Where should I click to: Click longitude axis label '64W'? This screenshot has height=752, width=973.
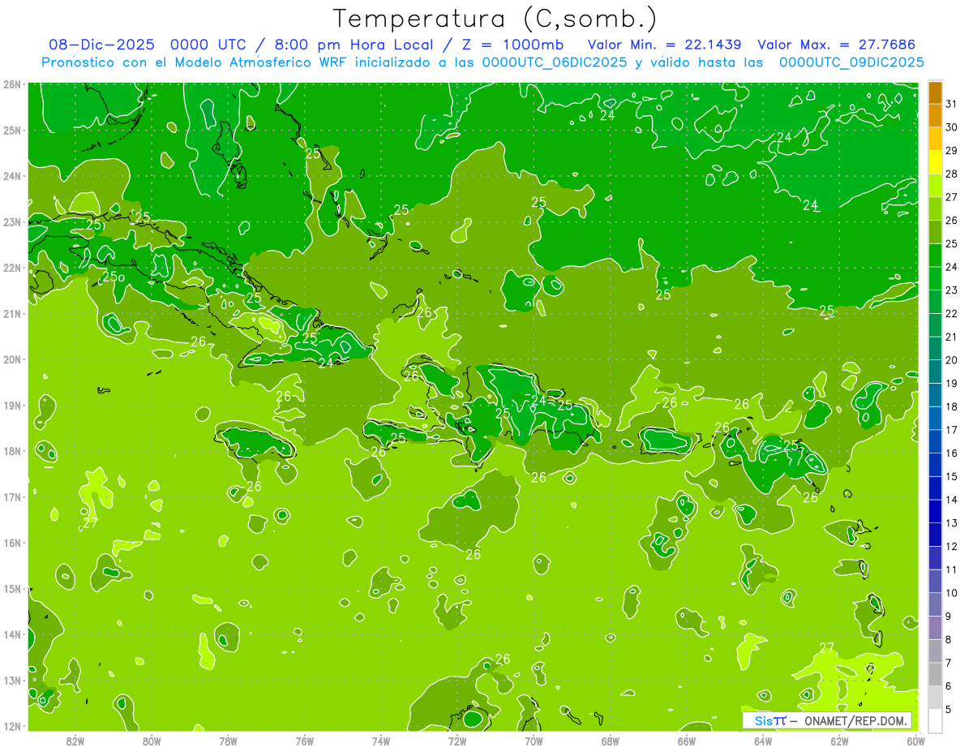(763, 741)
